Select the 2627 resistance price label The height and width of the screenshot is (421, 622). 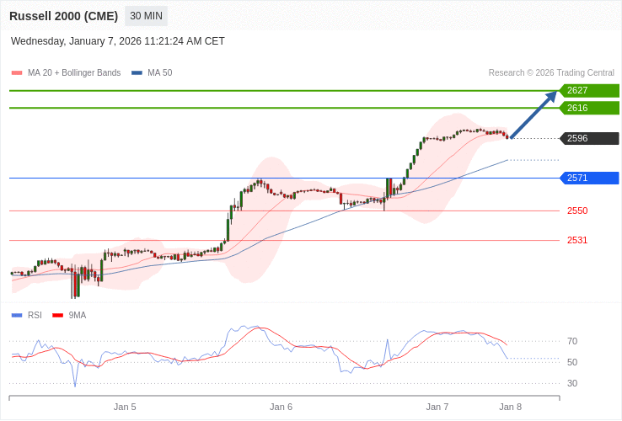click(x=589, y=90)
